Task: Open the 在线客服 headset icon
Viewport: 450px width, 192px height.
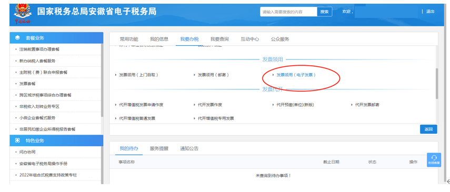Action: 434,160
